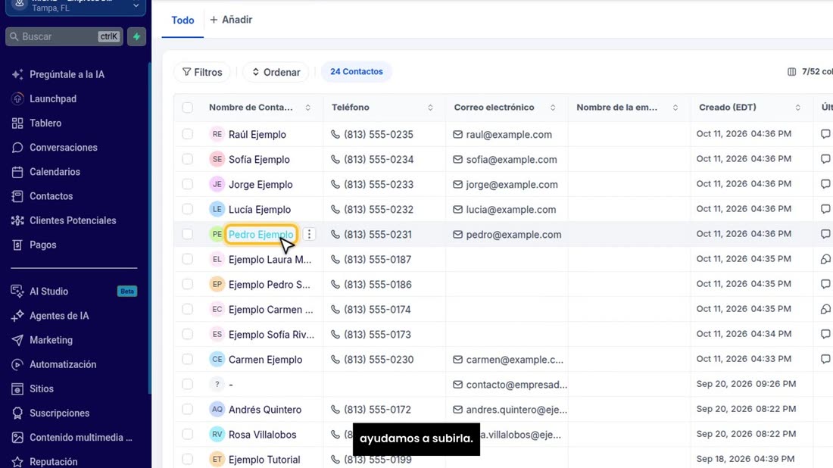Click email contacto@empresad...
This screenshot has height=468, width=833.
click(x=516, y=385)
